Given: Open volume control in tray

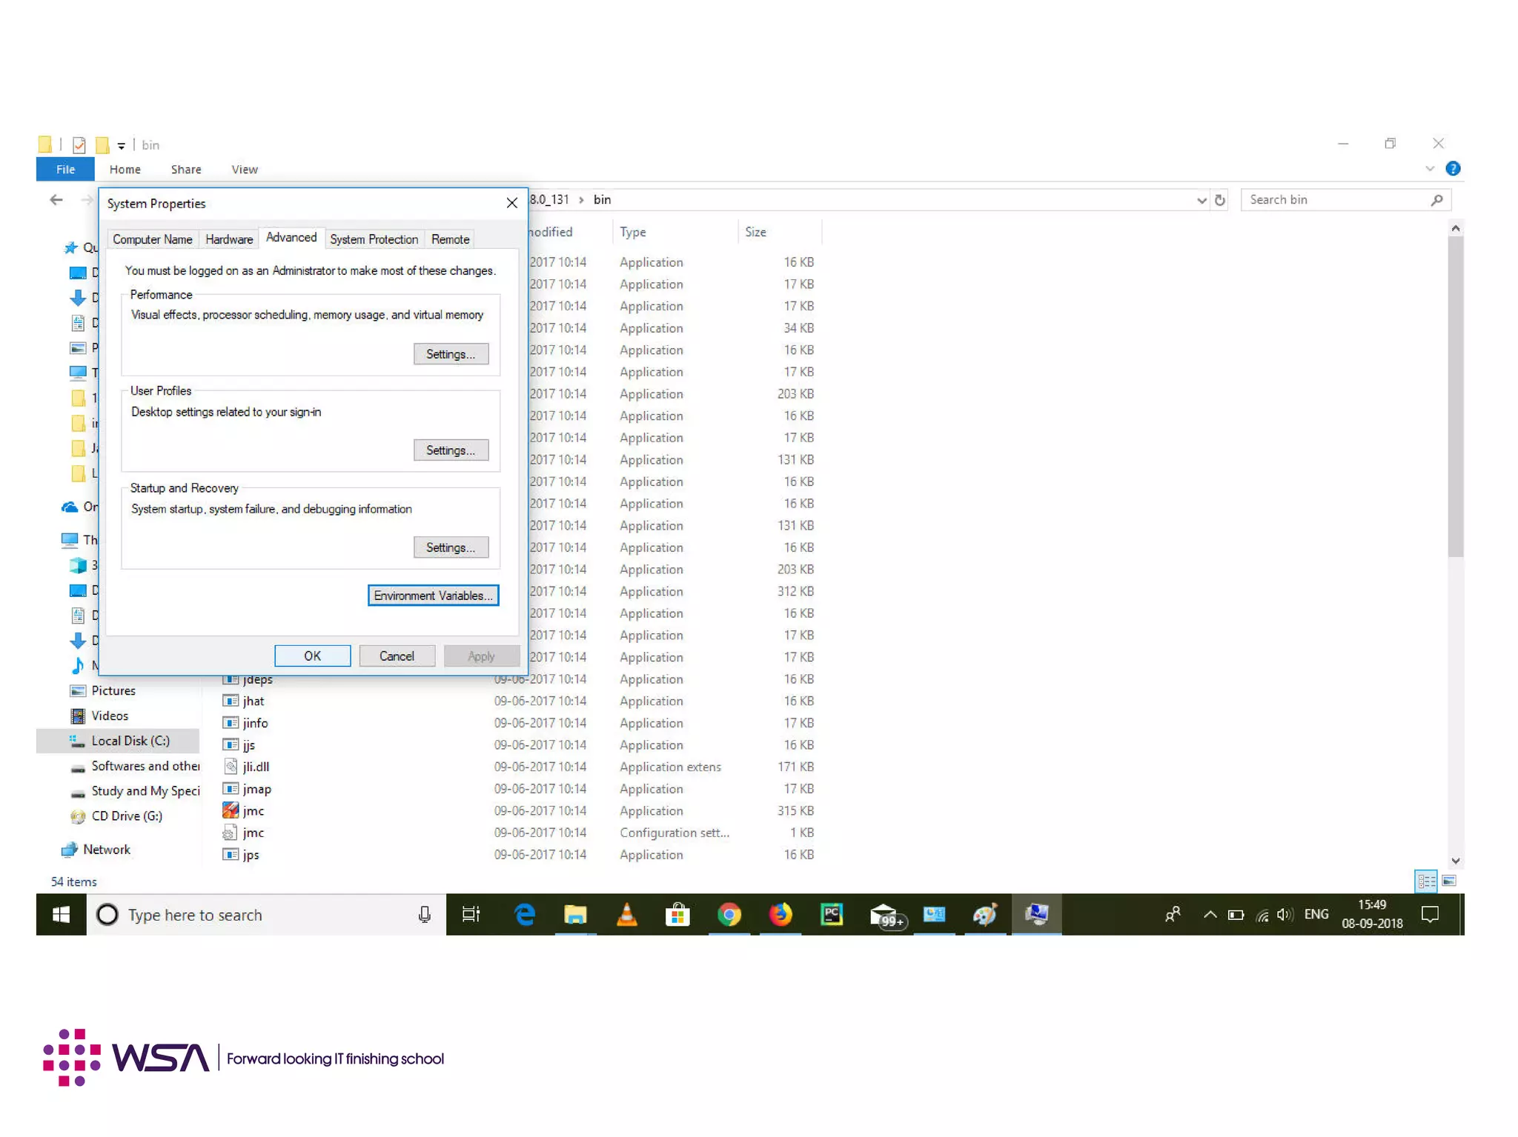Looking at the screenshot, I should [1285, 916].
